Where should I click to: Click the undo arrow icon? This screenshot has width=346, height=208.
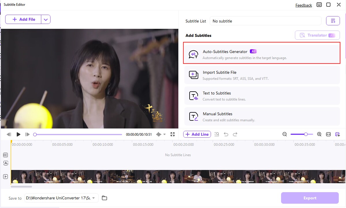226,134
